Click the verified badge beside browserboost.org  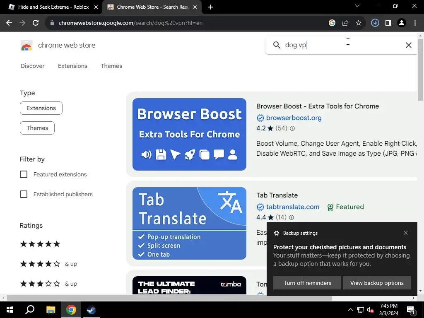260,118
